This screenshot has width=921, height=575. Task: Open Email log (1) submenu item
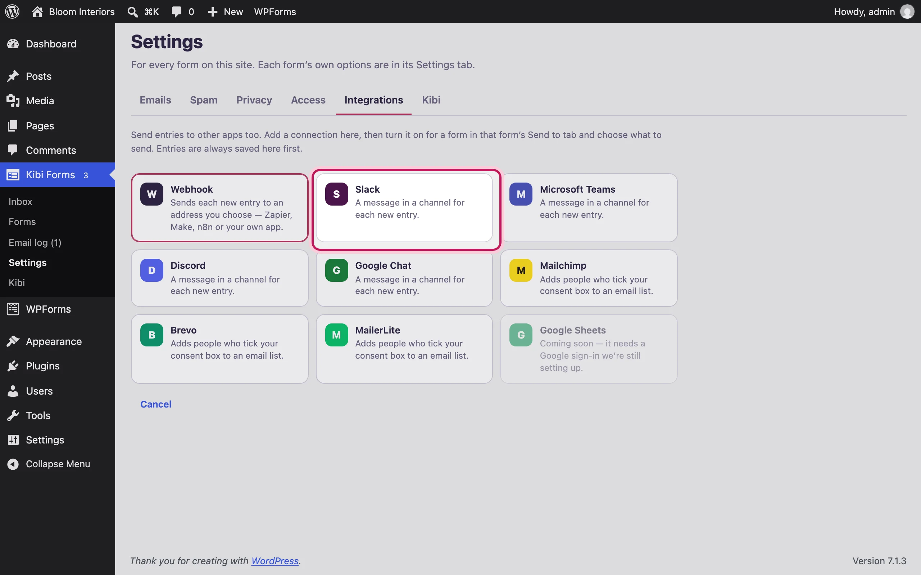35,242
